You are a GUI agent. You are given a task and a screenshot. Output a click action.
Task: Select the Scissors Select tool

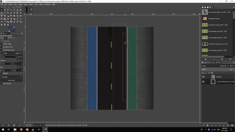pos(17,10)
